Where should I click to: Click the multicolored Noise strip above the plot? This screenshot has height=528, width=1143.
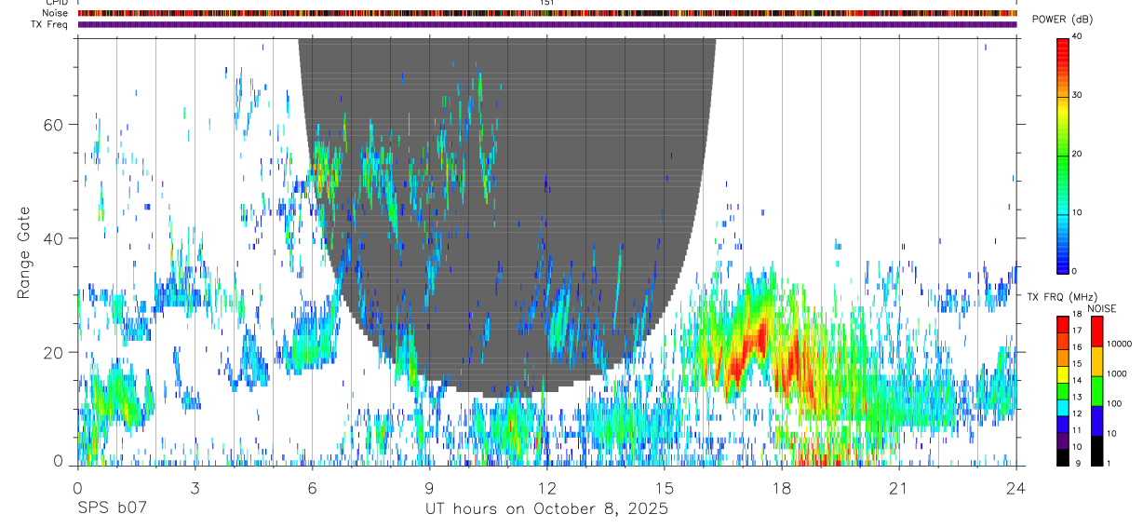547,13
